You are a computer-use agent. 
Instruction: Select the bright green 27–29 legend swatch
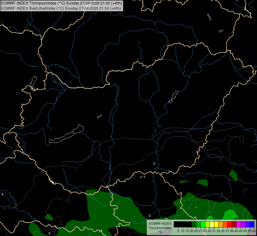click(203, 224)
